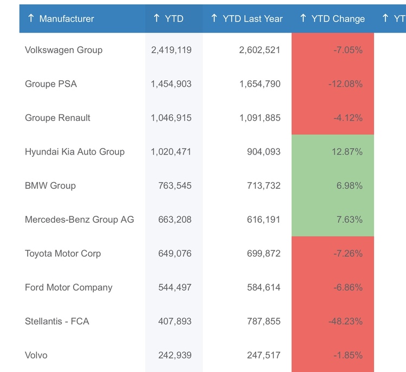This screenshot has width=406, height=372.
Task: Click the green 12.87% change cell
Action: tap(333, 152)
